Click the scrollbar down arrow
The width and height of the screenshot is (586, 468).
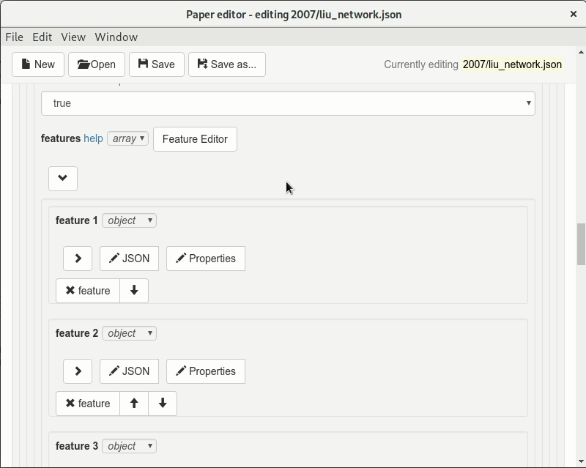pos(581,461)
